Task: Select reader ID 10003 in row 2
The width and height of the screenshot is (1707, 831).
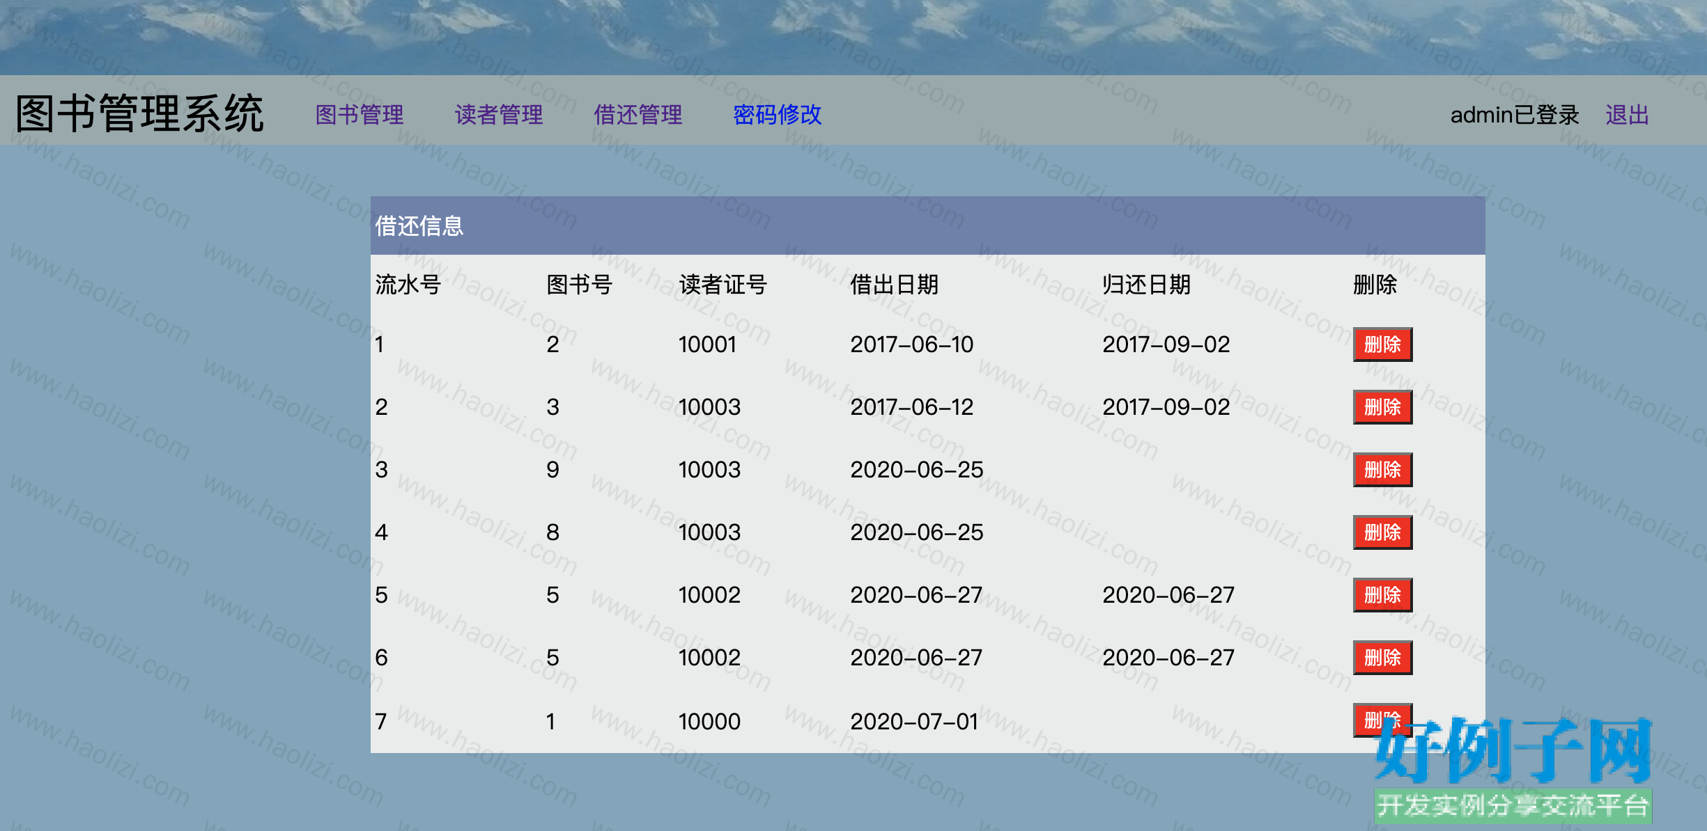Action: point(709,407)
